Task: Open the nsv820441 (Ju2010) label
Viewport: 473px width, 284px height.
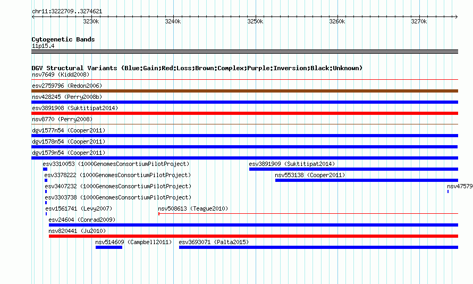Action: 77,231
